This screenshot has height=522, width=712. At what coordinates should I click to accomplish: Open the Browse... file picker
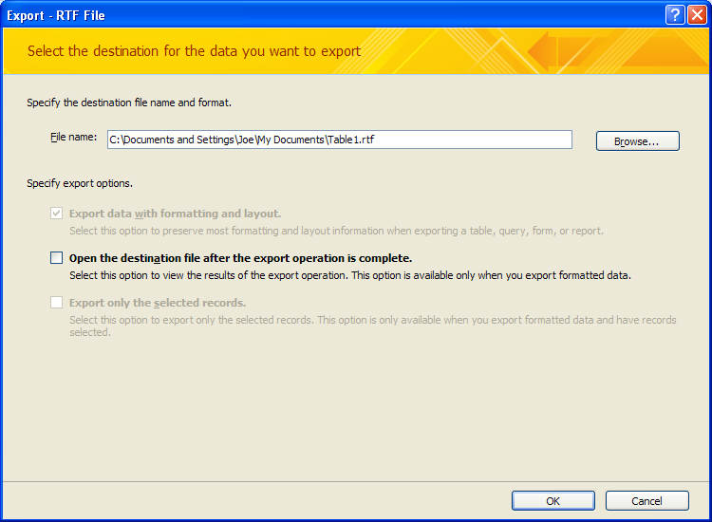point(638,141)
